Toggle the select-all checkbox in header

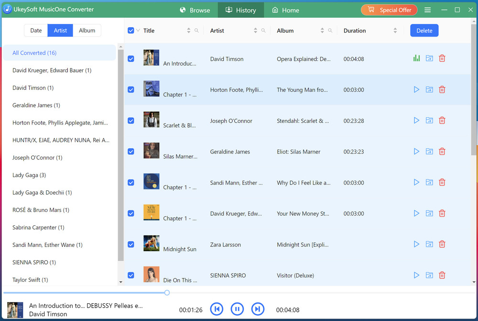(131, 31)
